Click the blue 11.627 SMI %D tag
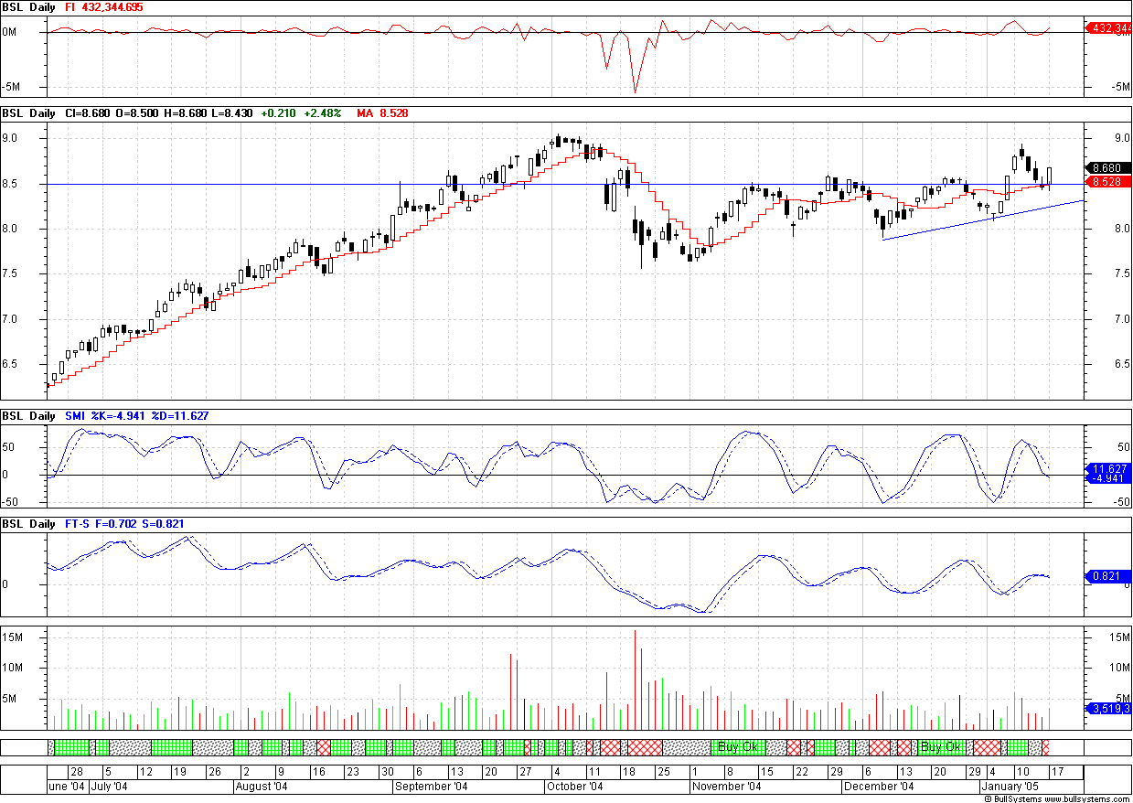 click(x=1107, y=468)
